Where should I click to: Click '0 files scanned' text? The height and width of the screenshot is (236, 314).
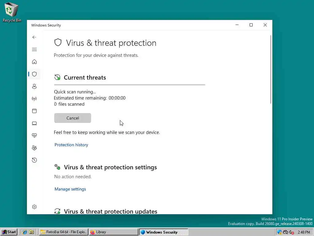69,104
